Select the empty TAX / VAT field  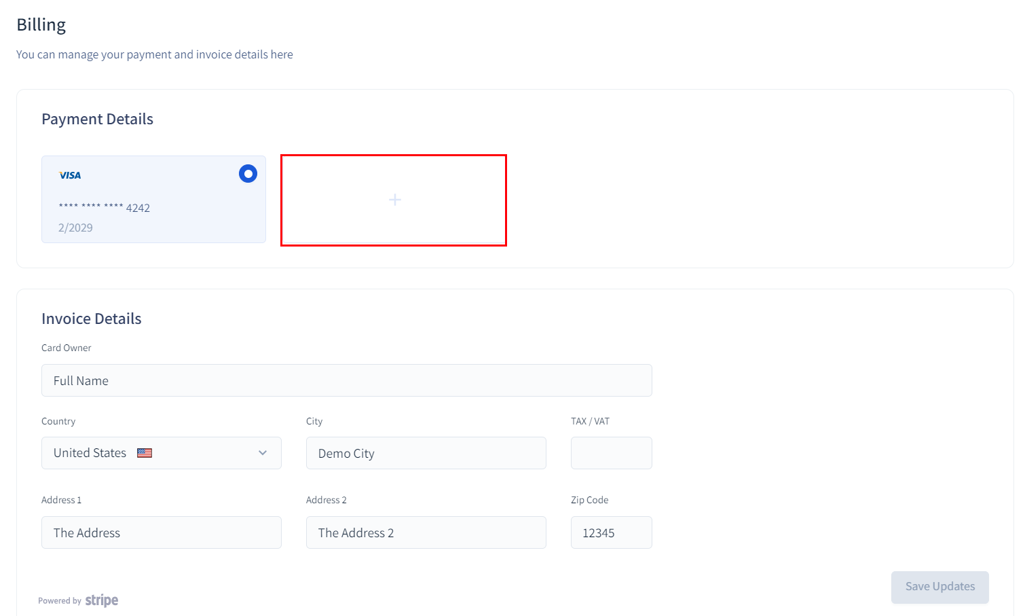[x=611, y=453]
